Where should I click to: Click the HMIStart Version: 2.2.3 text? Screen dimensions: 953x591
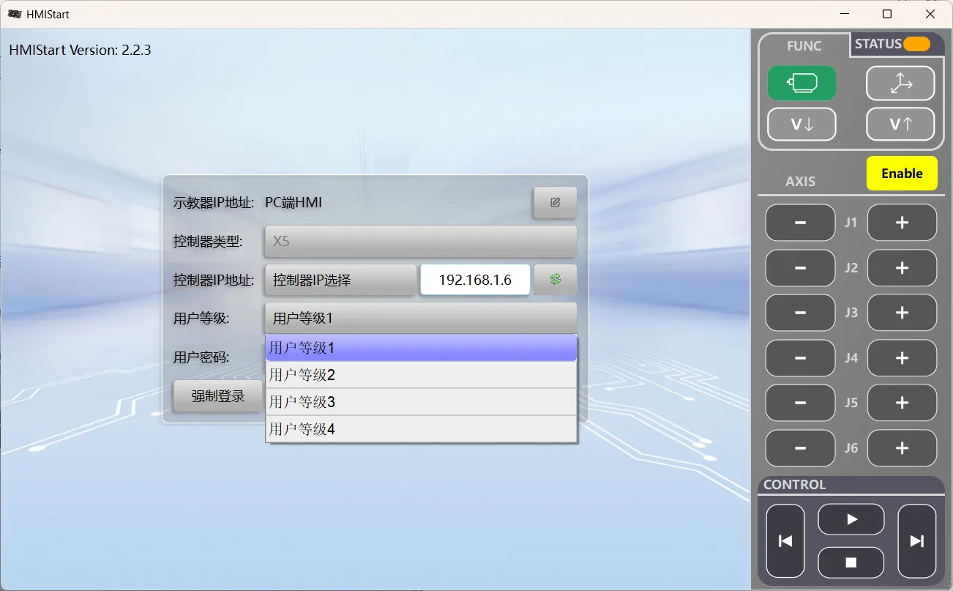[80, 50]
